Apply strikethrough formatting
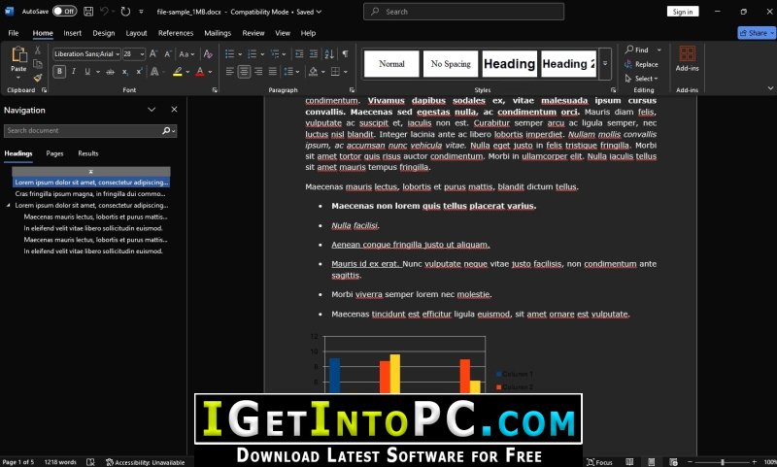777x467 pixels. click(x=110, y=72)
